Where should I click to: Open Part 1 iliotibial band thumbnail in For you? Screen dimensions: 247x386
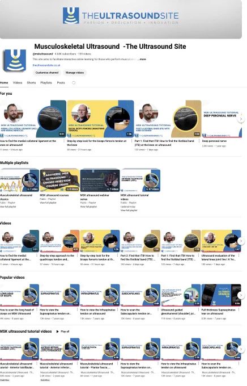tap(168, 119)
